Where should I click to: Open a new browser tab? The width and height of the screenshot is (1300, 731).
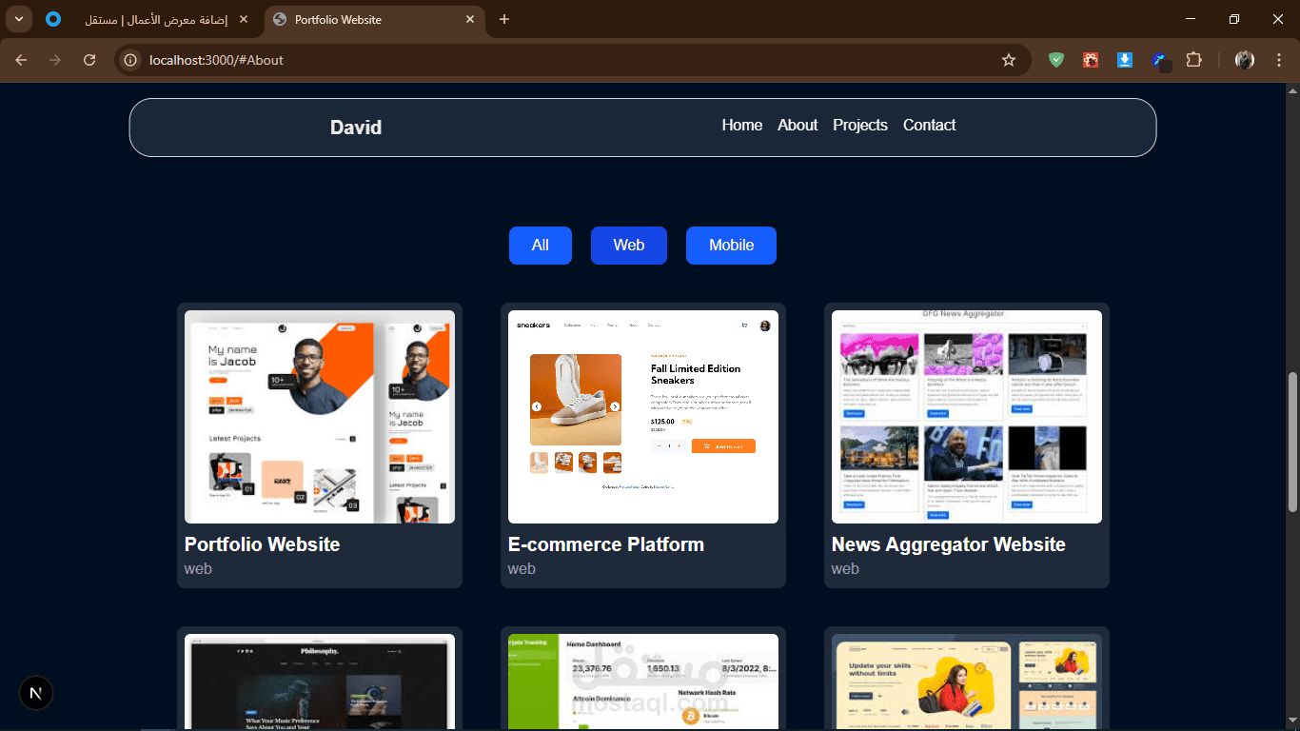coord(504,19)
